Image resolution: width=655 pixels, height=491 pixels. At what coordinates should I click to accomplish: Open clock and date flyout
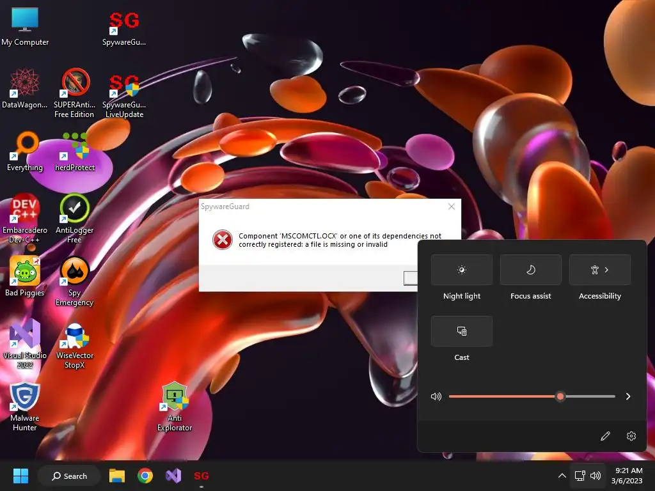[627, 476]
